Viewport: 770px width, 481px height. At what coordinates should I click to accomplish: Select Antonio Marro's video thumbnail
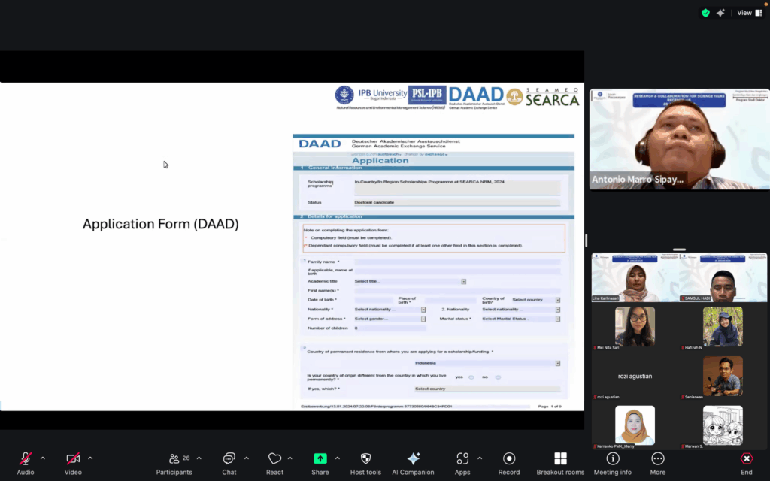tap(678, 139)
